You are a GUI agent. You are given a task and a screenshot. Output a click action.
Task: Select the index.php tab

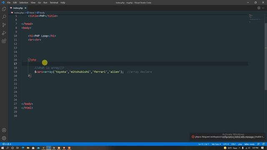pos(18,8)
